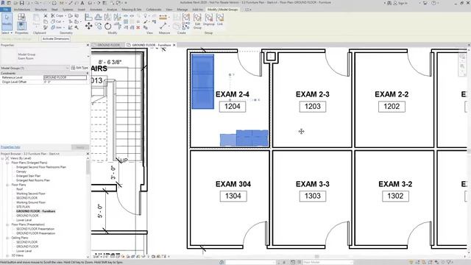Viewport: 471px width, 265px height.
Task: Open the File tab
Action: tap(5, 10)
